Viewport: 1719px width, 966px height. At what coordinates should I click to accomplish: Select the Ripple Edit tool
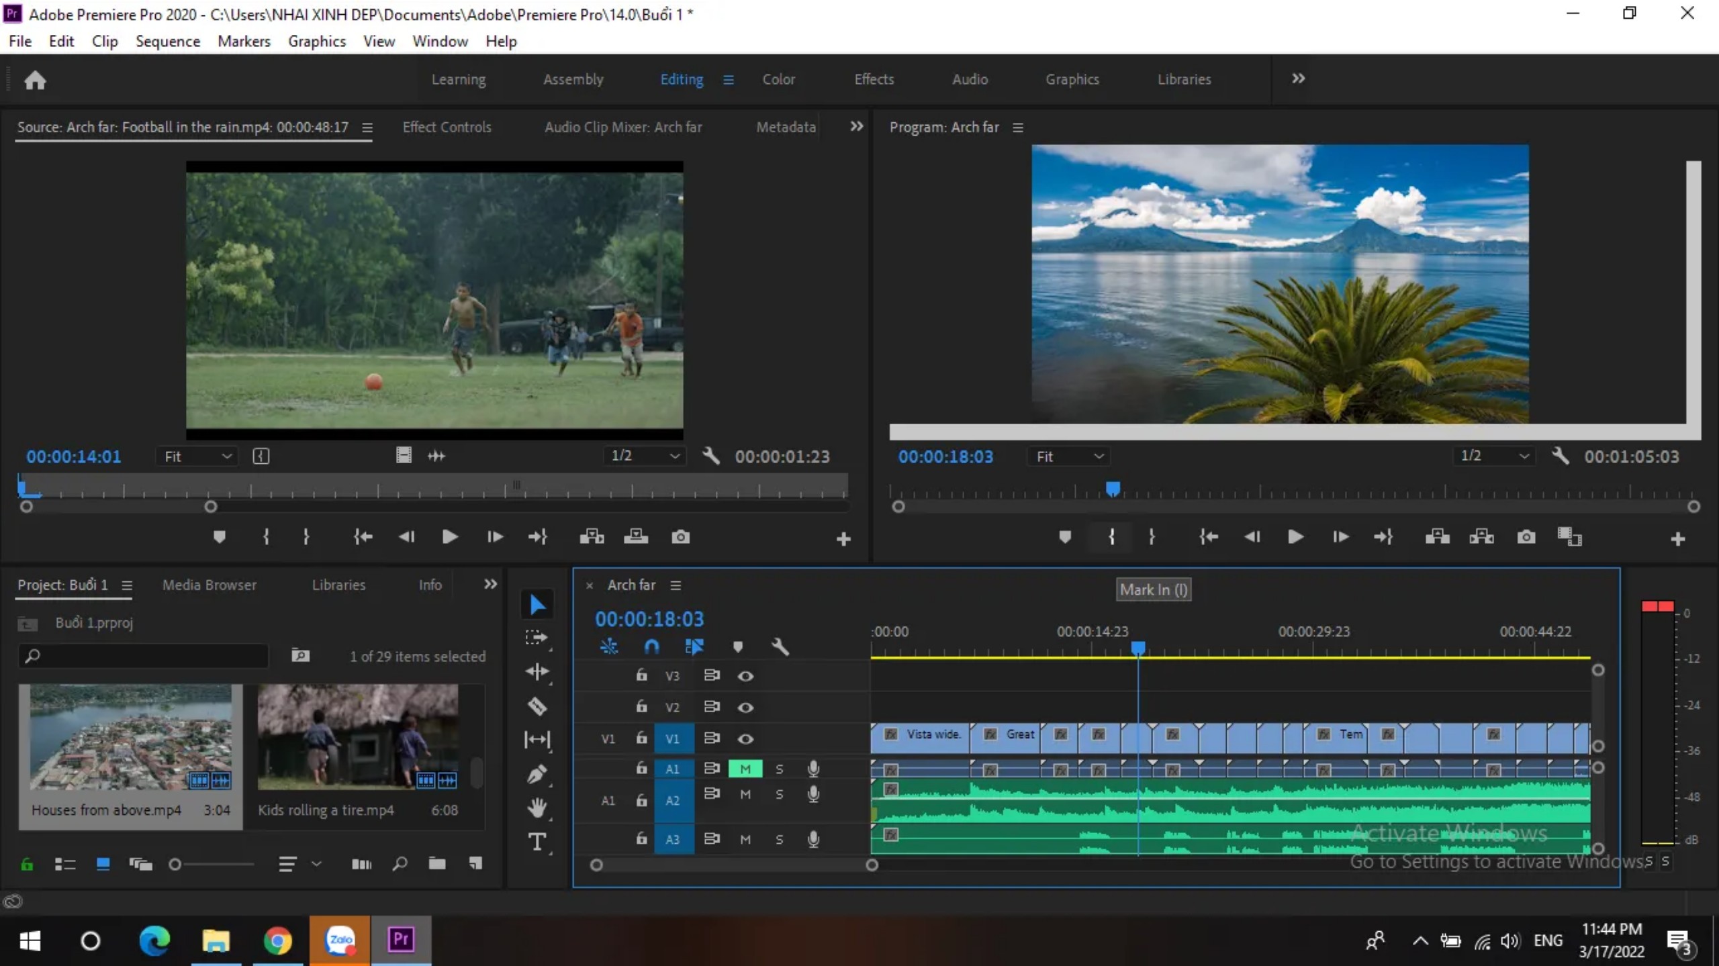click(537, 671)
